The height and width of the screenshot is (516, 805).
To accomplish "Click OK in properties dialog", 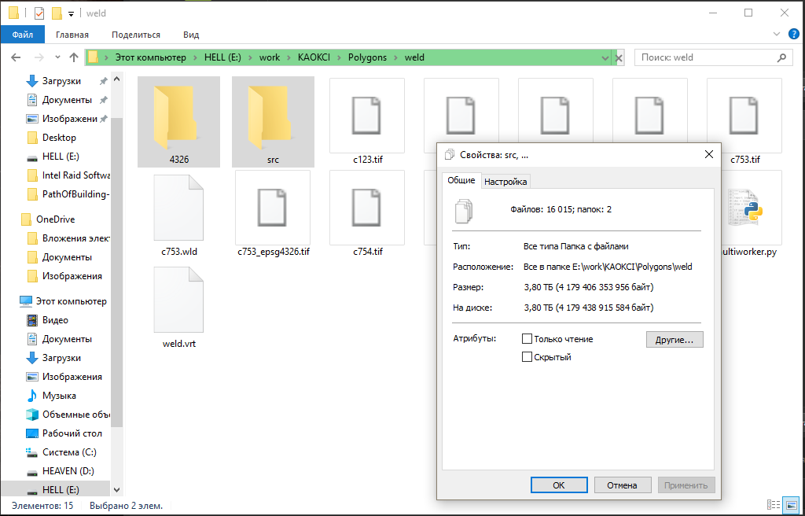I will click(559, 485).
